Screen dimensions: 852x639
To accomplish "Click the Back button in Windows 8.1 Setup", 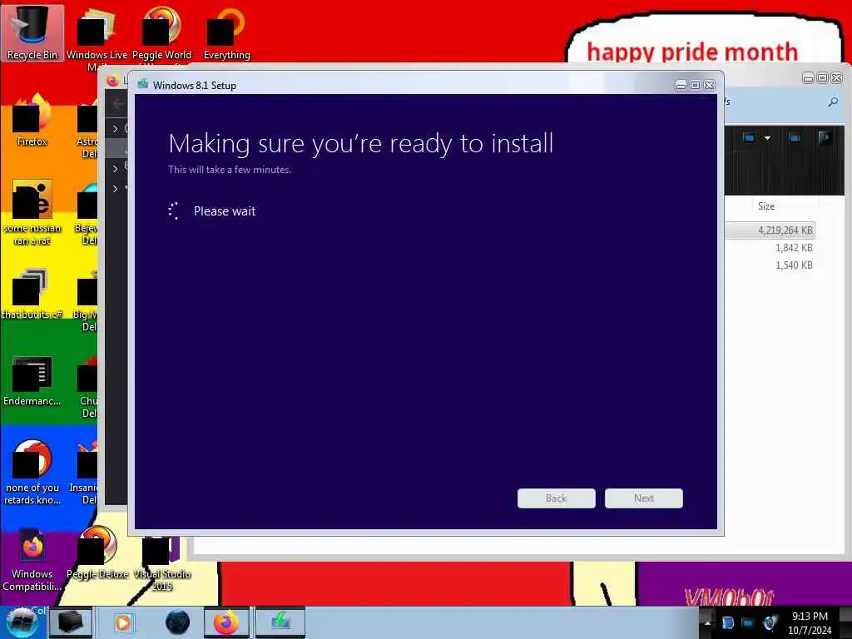I will click(x=556, y=498).
